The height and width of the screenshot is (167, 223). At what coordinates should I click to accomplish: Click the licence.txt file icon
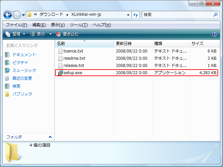[x=60, y=51]
